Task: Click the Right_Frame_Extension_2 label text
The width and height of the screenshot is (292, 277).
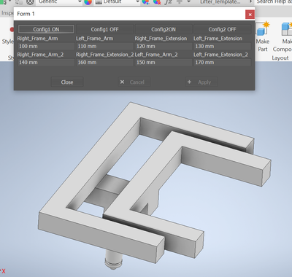Action: (x=105, y=55)
